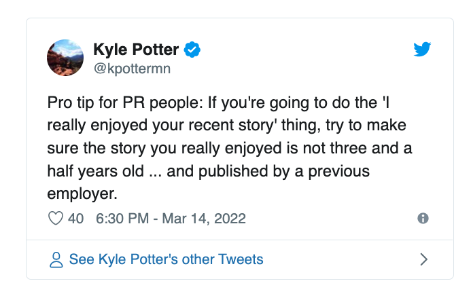Open Kyle Potter's profile picture
This screenshot has width=471, height=298.
coord(65,57)
